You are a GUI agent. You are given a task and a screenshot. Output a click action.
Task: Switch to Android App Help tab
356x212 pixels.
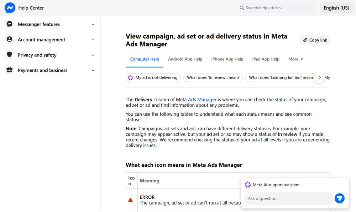click(185, 59)
